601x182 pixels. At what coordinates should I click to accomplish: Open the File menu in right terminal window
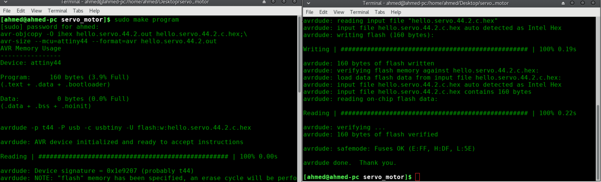[309, 12]
